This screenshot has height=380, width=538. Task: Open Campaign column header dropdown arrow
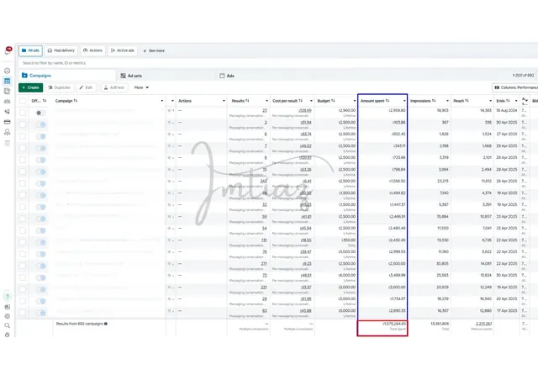point(162,101)
